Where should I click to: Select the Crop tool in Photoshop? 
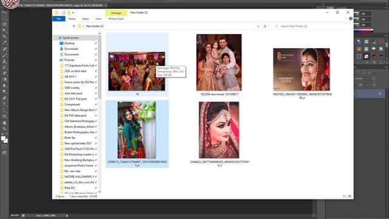(4, 36)
